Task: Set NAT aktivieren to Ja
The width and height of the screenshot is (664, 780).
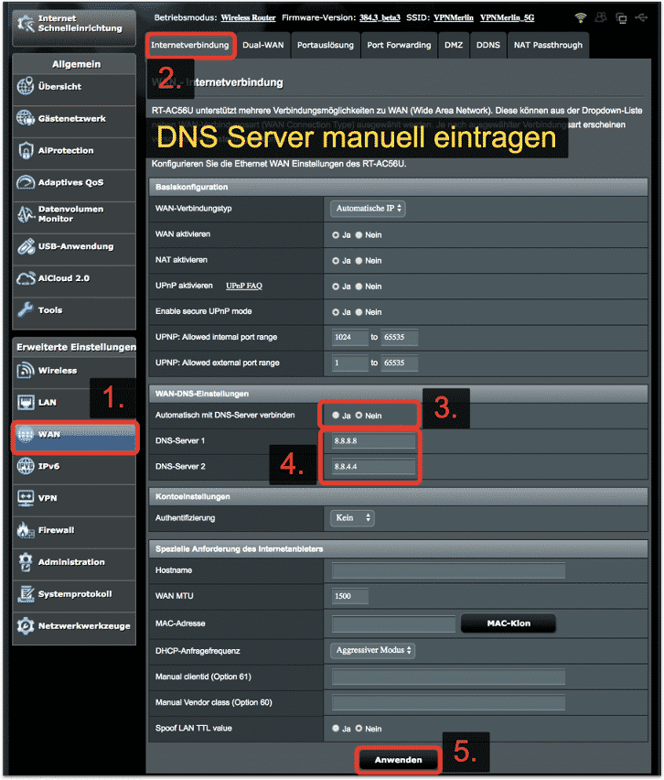Action: coord(336,261)
